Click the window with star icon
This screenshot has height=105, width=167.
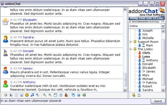[55, 95]
